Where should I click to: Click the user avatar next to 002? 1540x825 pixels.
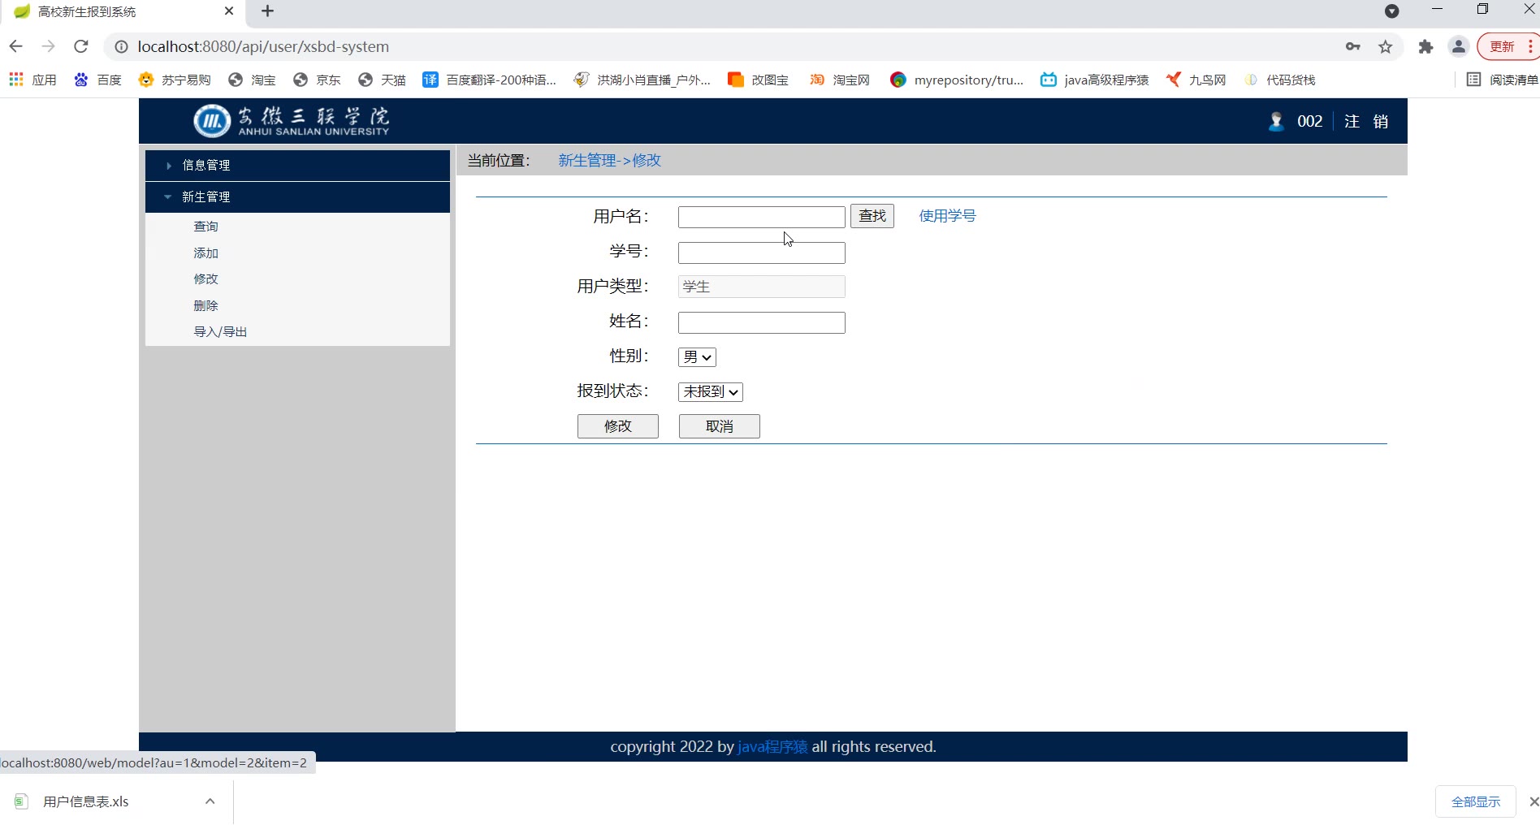(x=1276, y=122)
